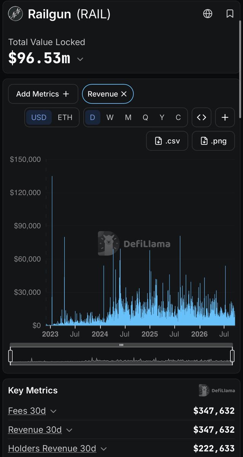Click the 2024 x-axis label
This screenshot has height=457, width=243.
[100, 334]
